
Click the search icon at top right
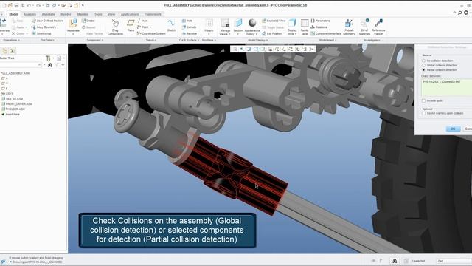point(459,13)
